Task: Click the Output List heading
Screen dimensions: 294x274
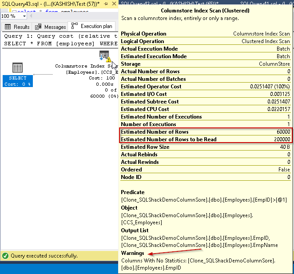Action: click(x=135, y=230)
